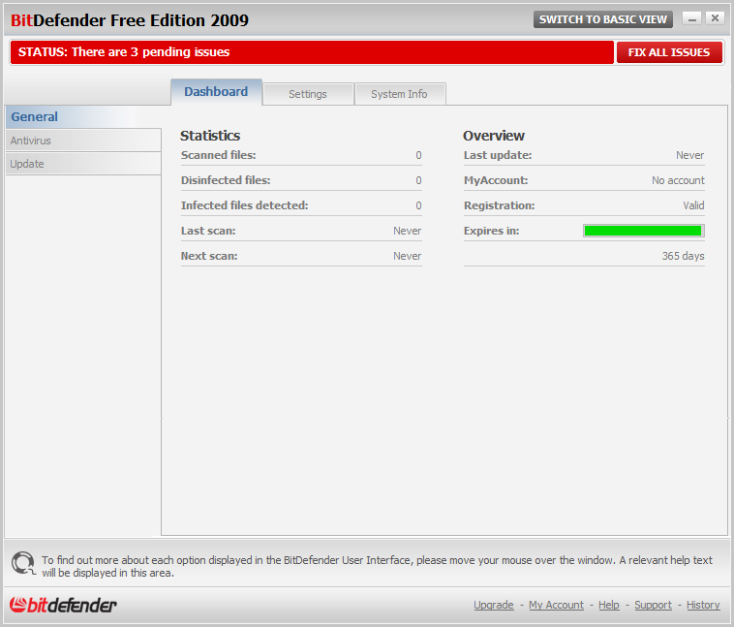Click Fix All Issues button
Screen dimensions: 734x627
click(669, 52)
